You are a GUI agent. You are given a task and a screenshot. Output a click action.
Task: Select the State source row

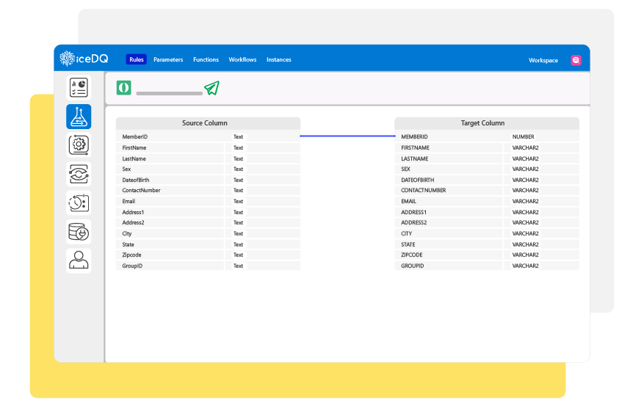[208, 244]
